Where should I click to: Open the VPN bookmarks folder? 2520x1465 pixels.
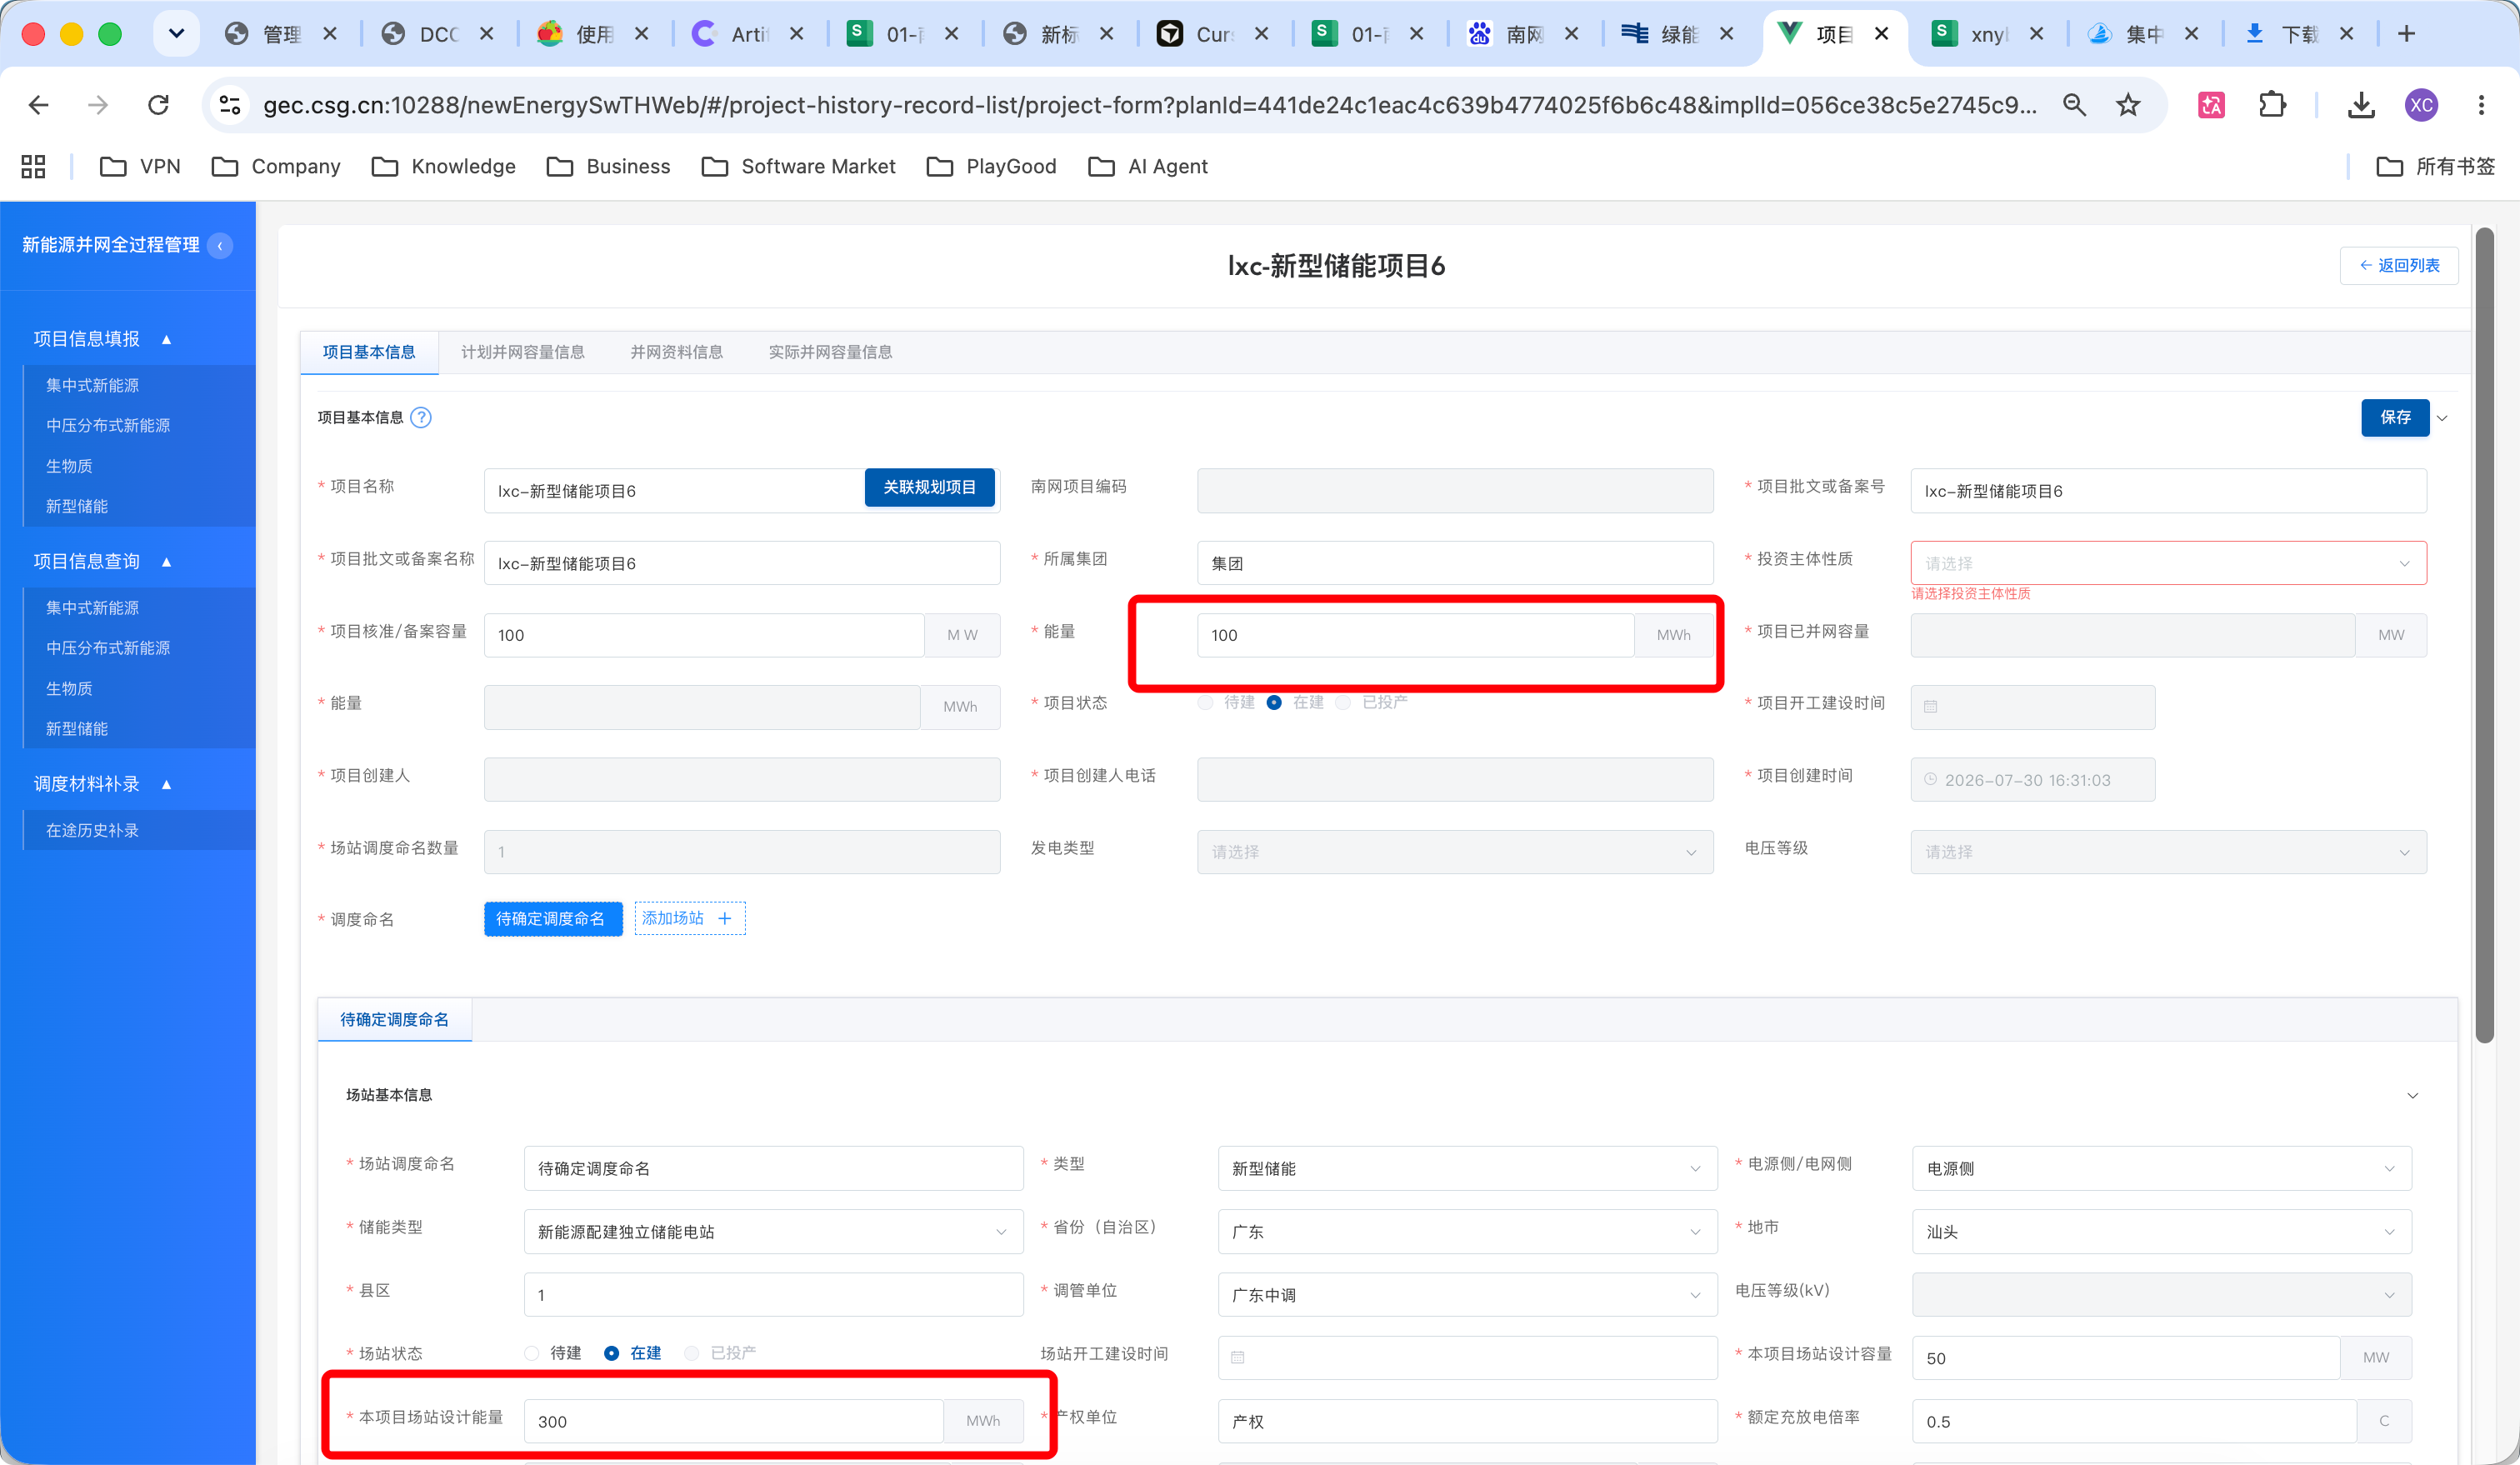(141, 166)
